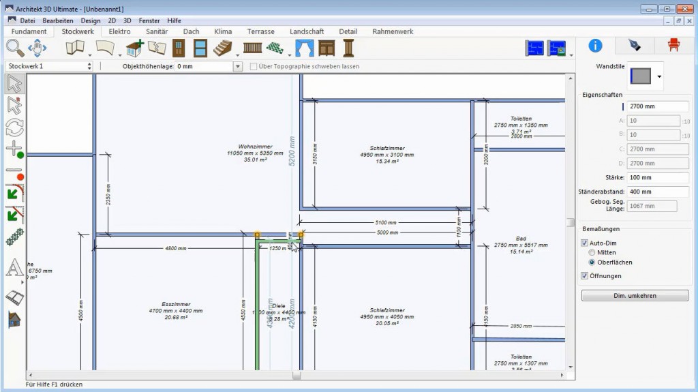Select the point edit arrow tool

tap(15, 106)
